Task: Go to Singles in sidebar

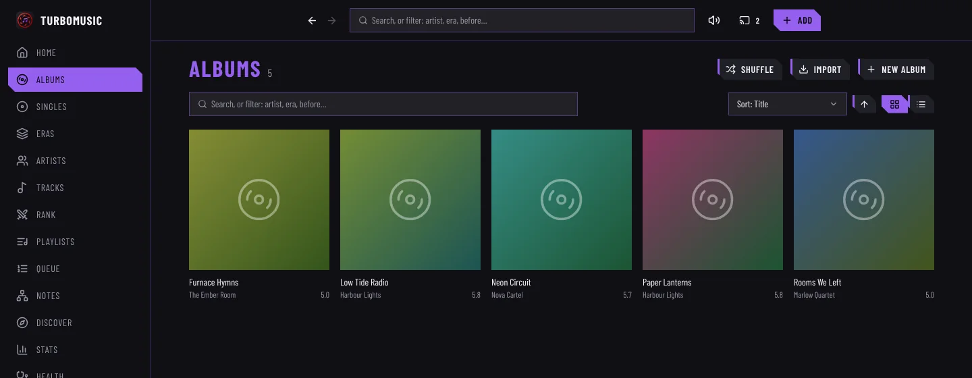Action: (75, 107)
